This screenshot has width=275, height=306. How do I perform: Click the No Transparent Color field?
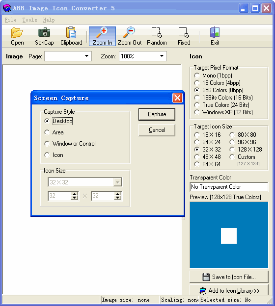point(229,187)
